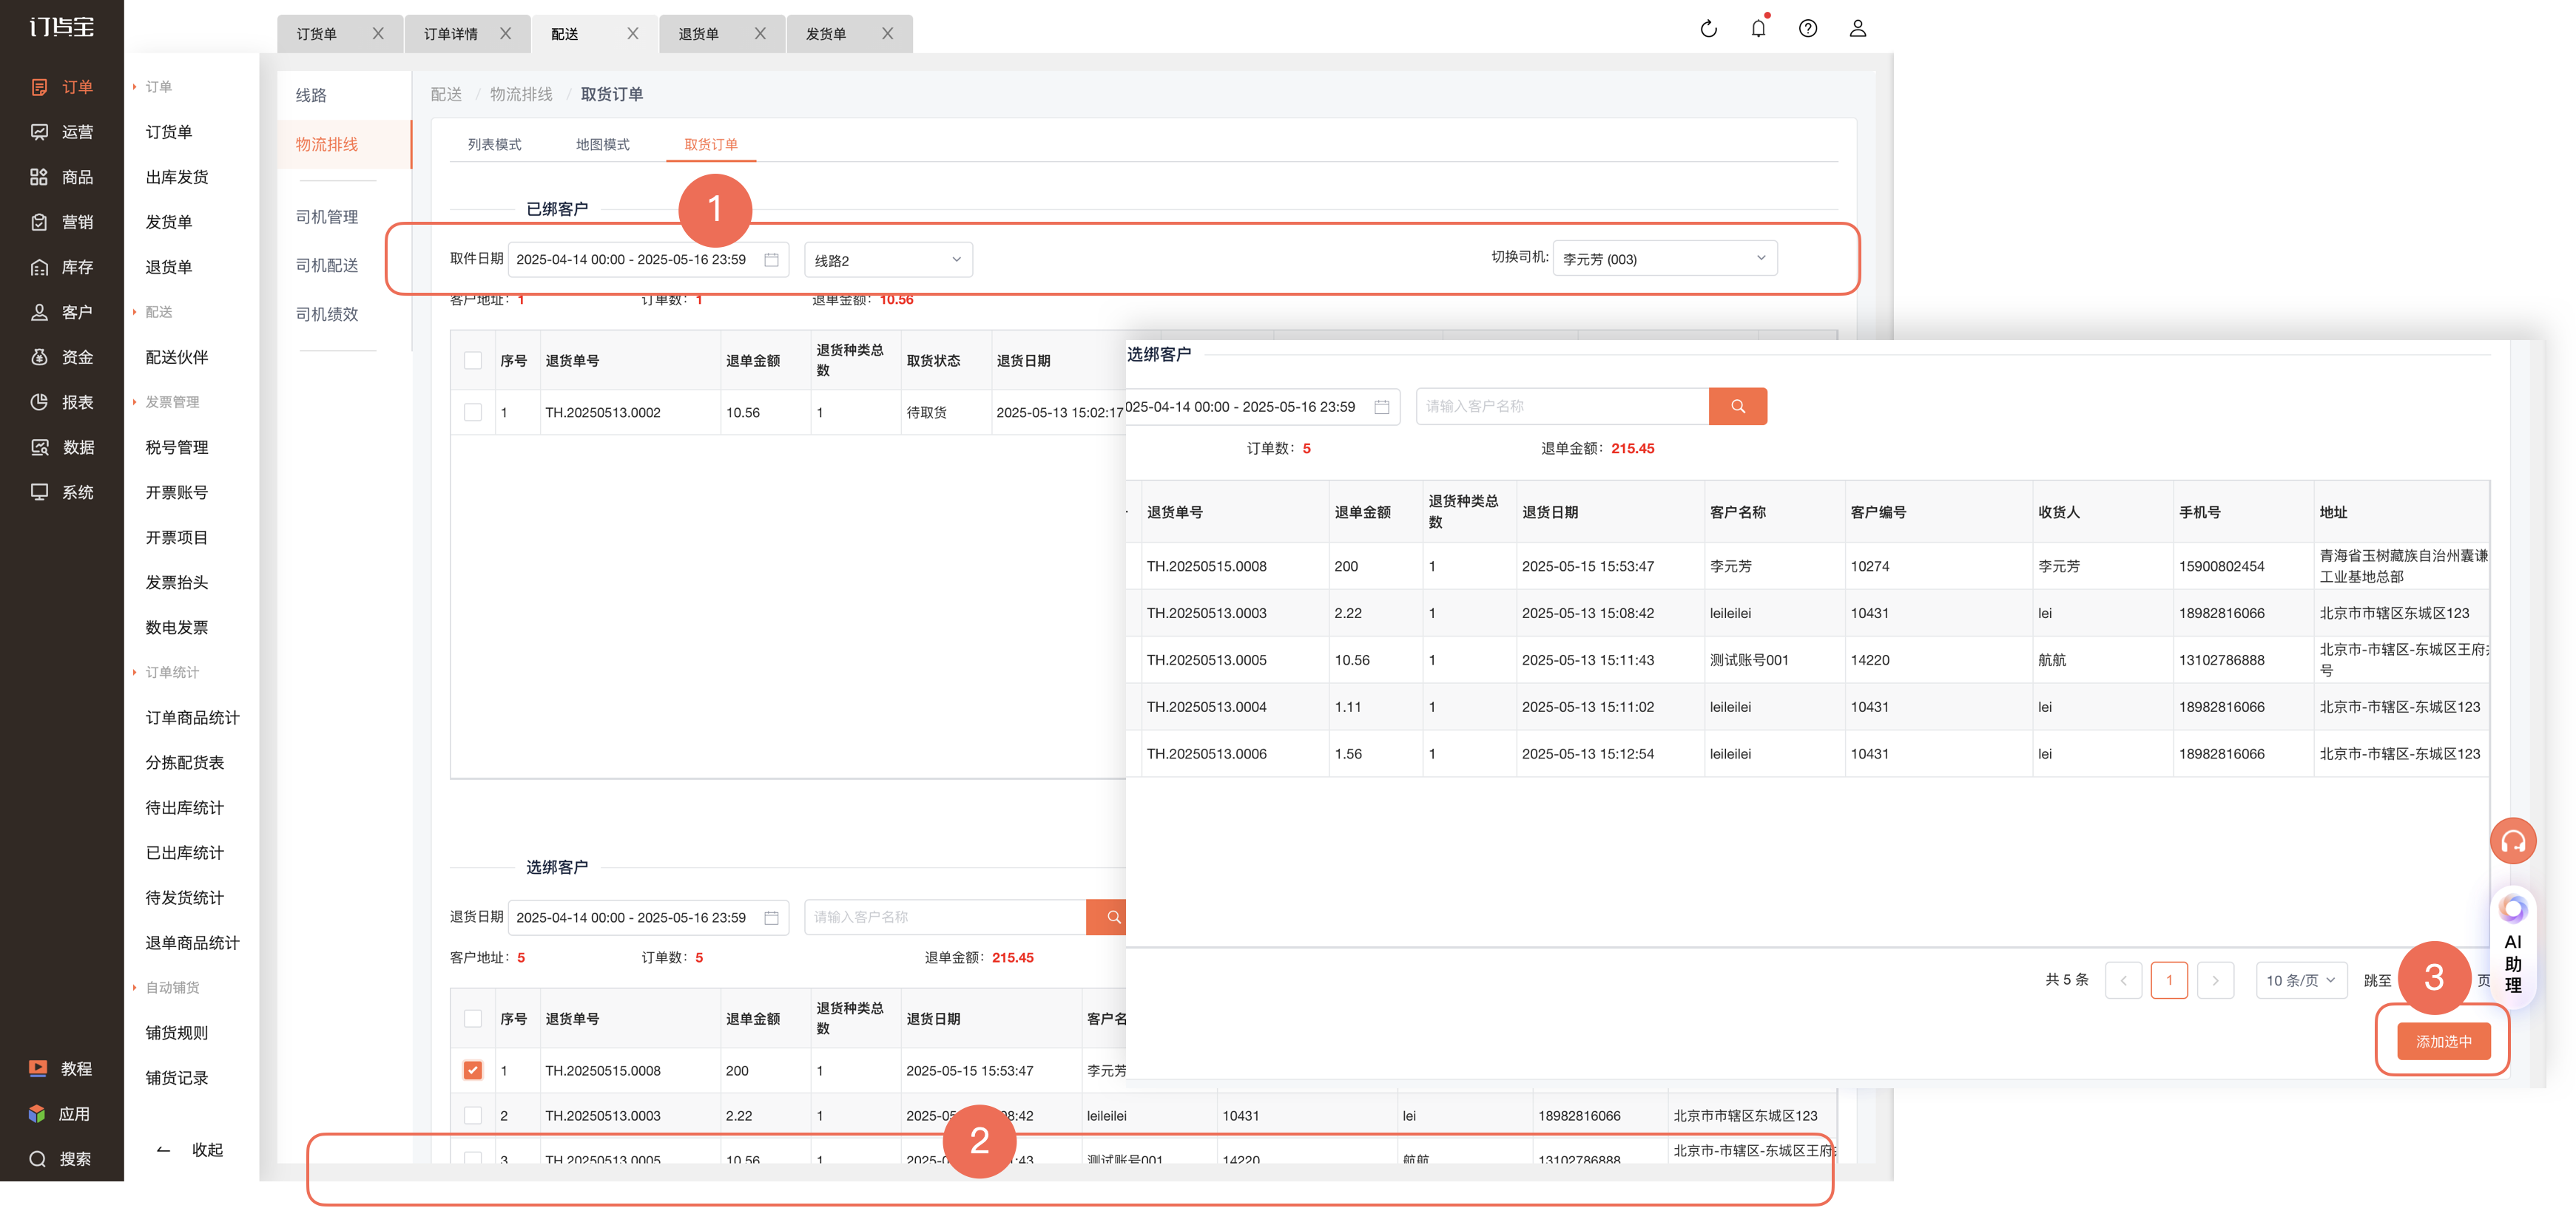Switch to the 地图模式 tab
Screen dimensions: 2576x1208
pos(602,144)
